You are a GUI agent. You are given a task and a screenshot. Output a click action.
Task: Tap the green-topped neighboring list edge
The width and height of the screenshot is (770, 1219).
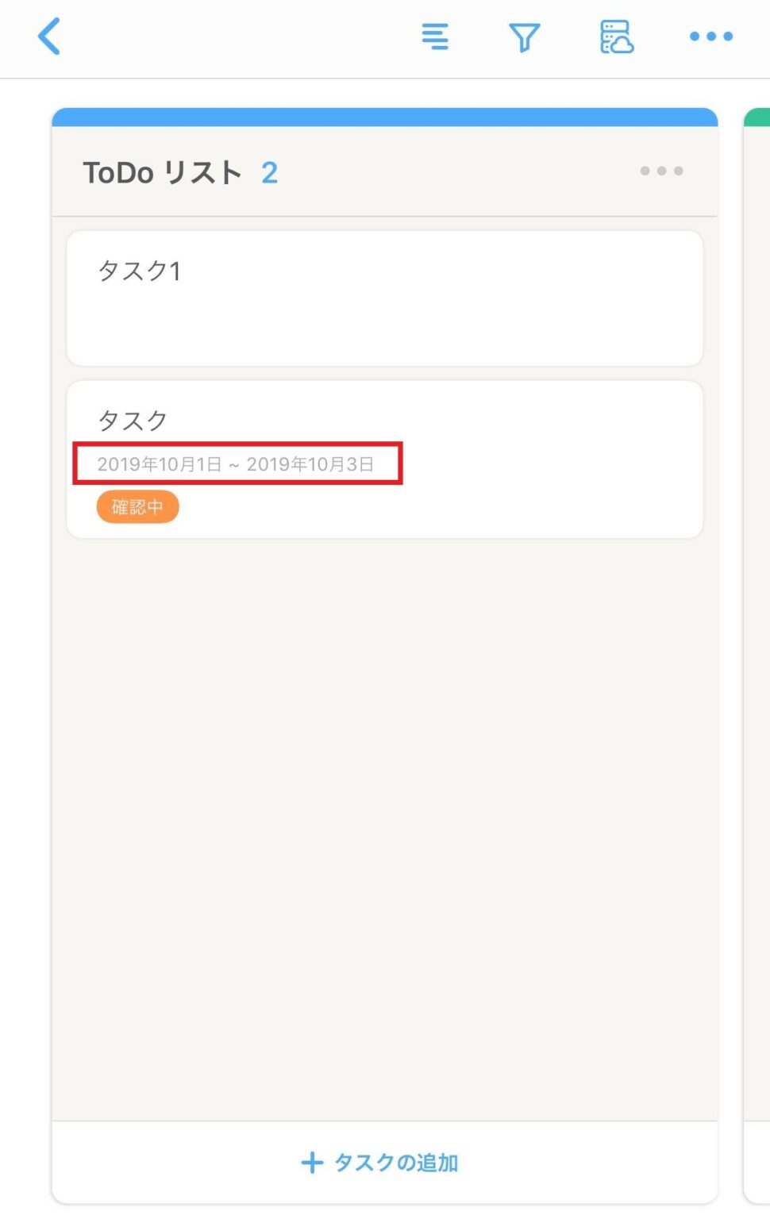tap(758, 476)
